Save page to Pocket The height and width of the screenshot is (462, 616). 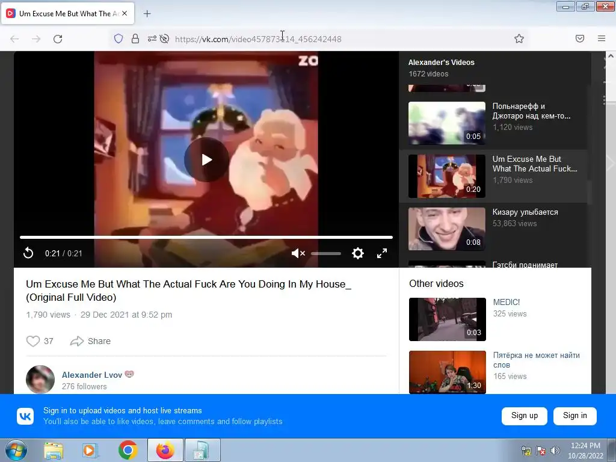point(580,38)
